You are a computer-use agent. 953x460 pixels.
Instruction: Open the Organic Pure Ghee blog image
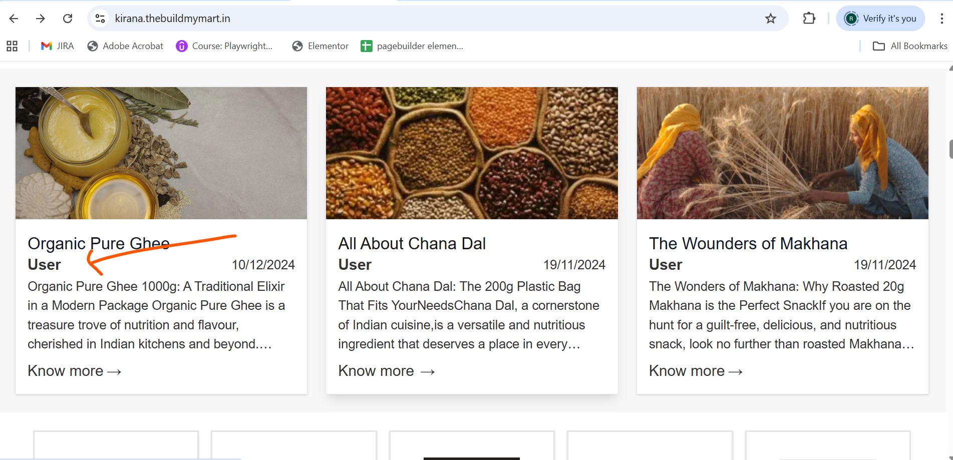161,153
